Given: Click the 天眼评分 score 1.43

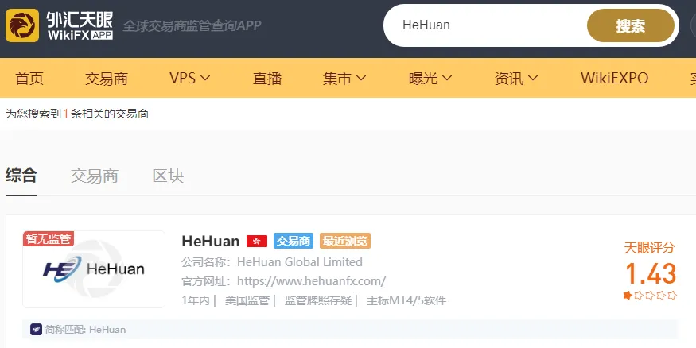Looking at the screenshot, I should click(651, 273).
